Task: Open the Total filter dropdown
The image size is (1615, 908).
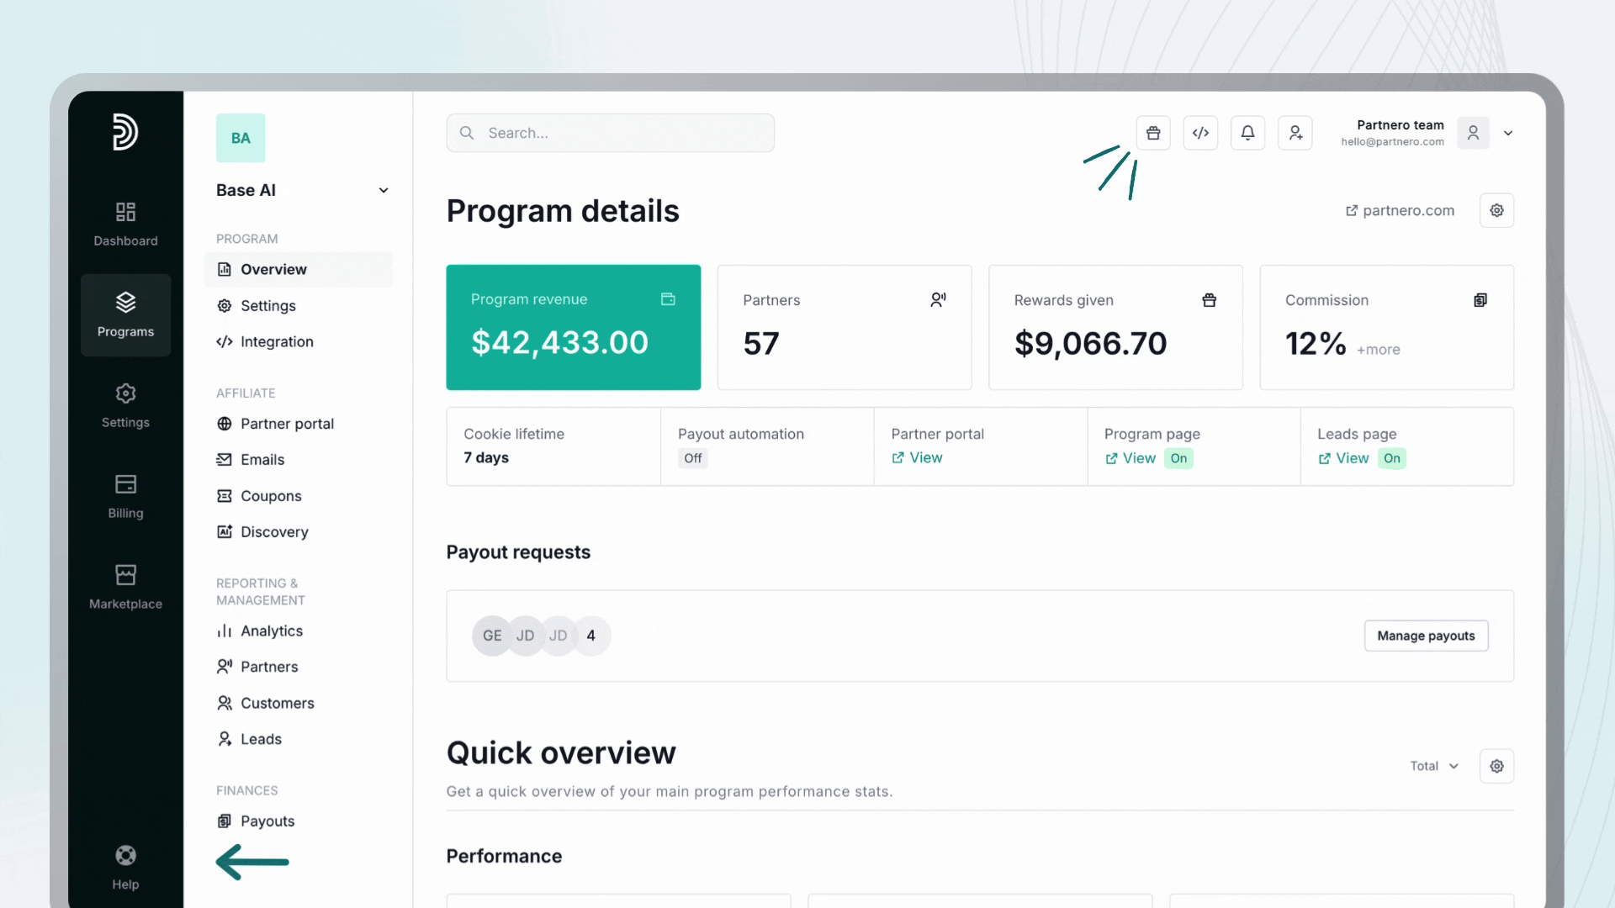Action: [1433, 766]
